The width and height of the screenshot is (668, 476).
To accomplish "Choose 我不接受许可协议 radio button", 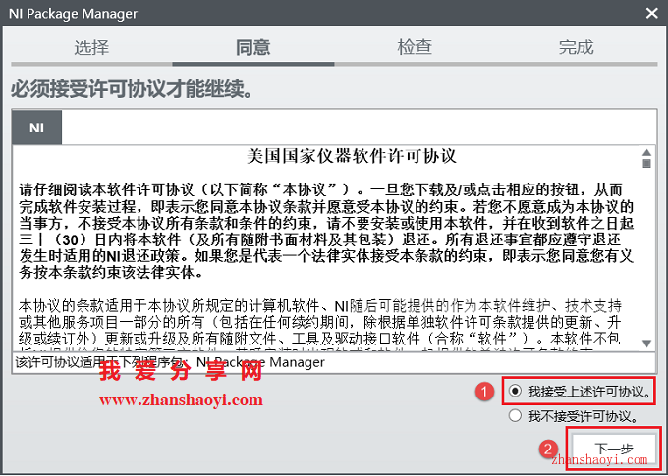I will (515, 415).
